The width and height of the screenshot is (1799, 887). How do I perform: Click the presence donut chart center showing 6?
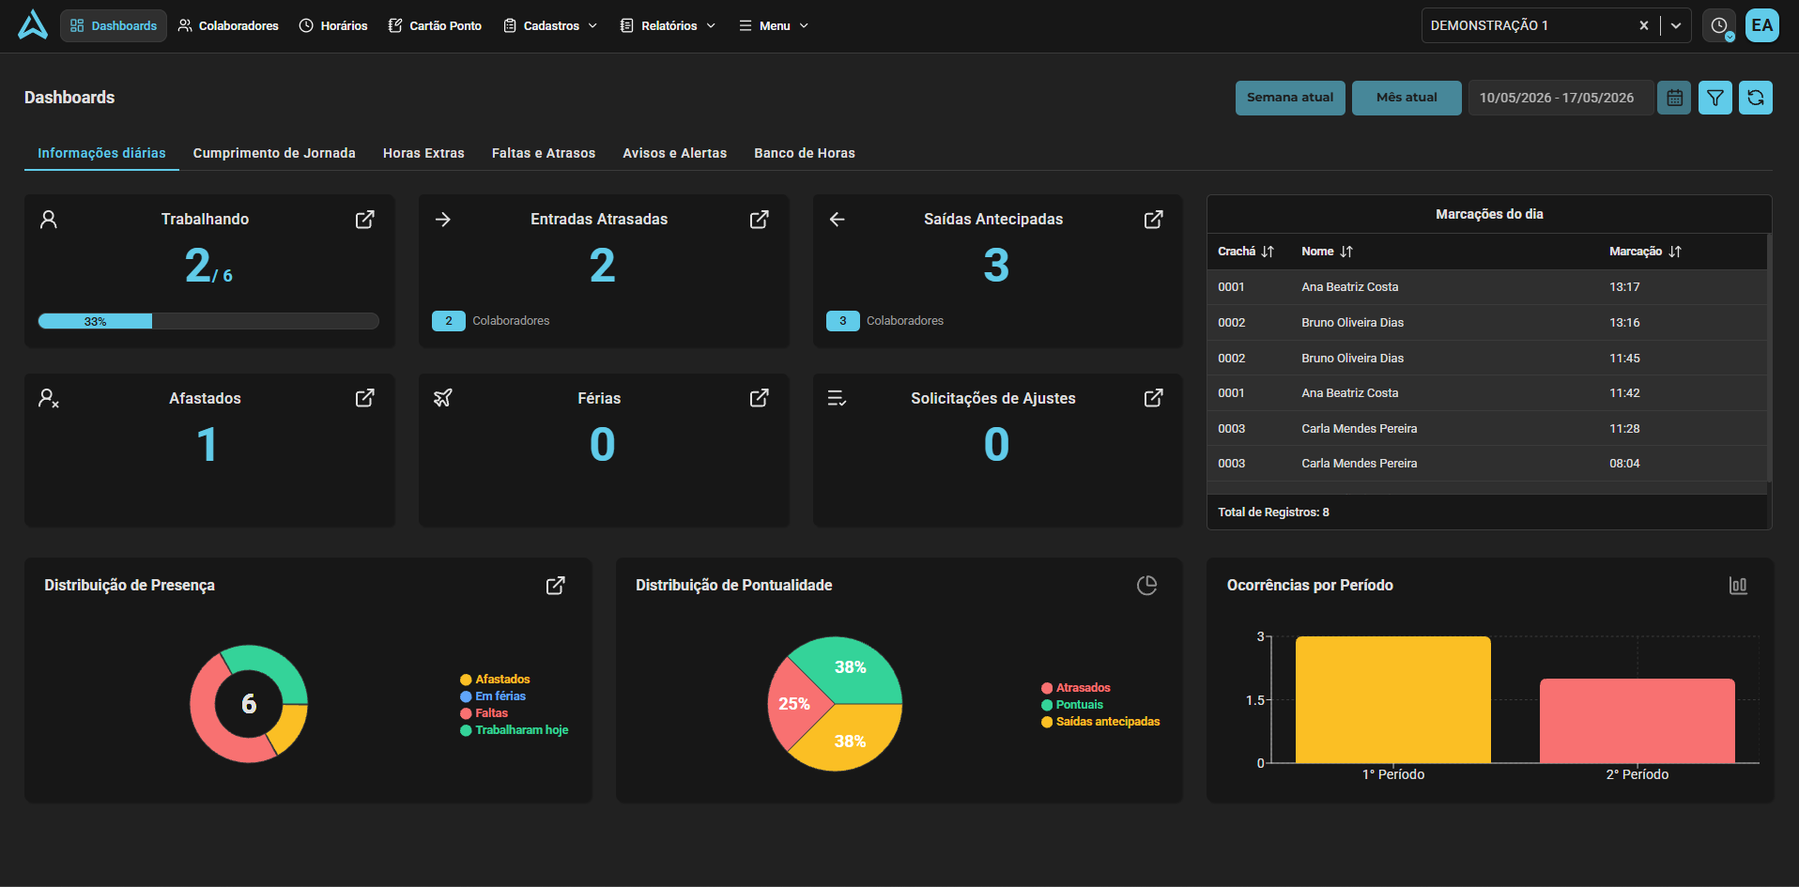coord(249,704)
